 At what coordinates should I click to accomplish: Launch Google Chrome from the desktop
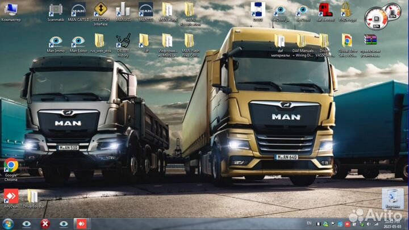coord(11,165)
